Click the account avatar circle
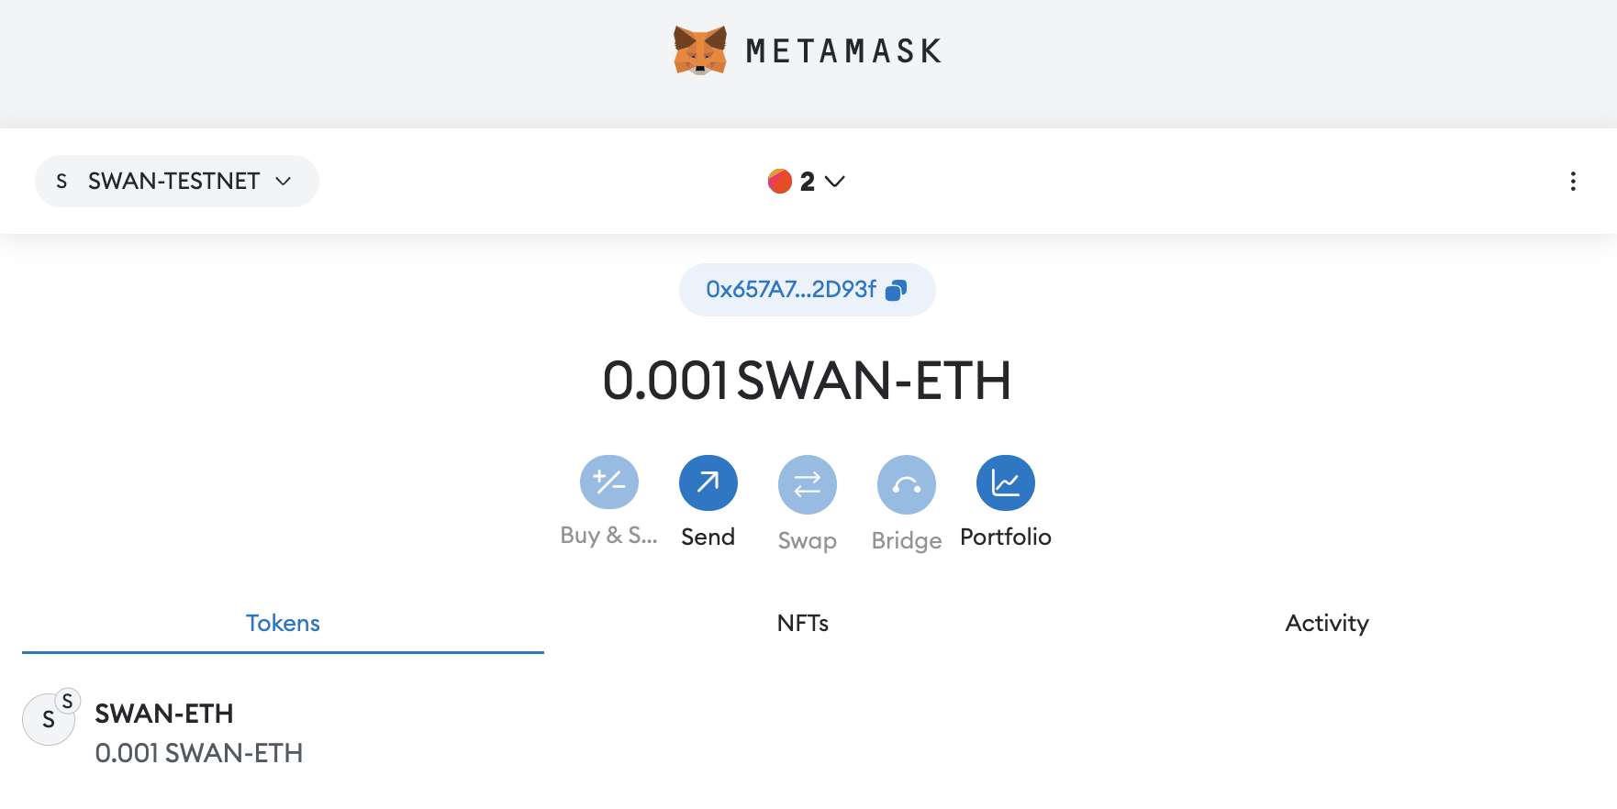 pyautogui.click(x=780, y=182)
